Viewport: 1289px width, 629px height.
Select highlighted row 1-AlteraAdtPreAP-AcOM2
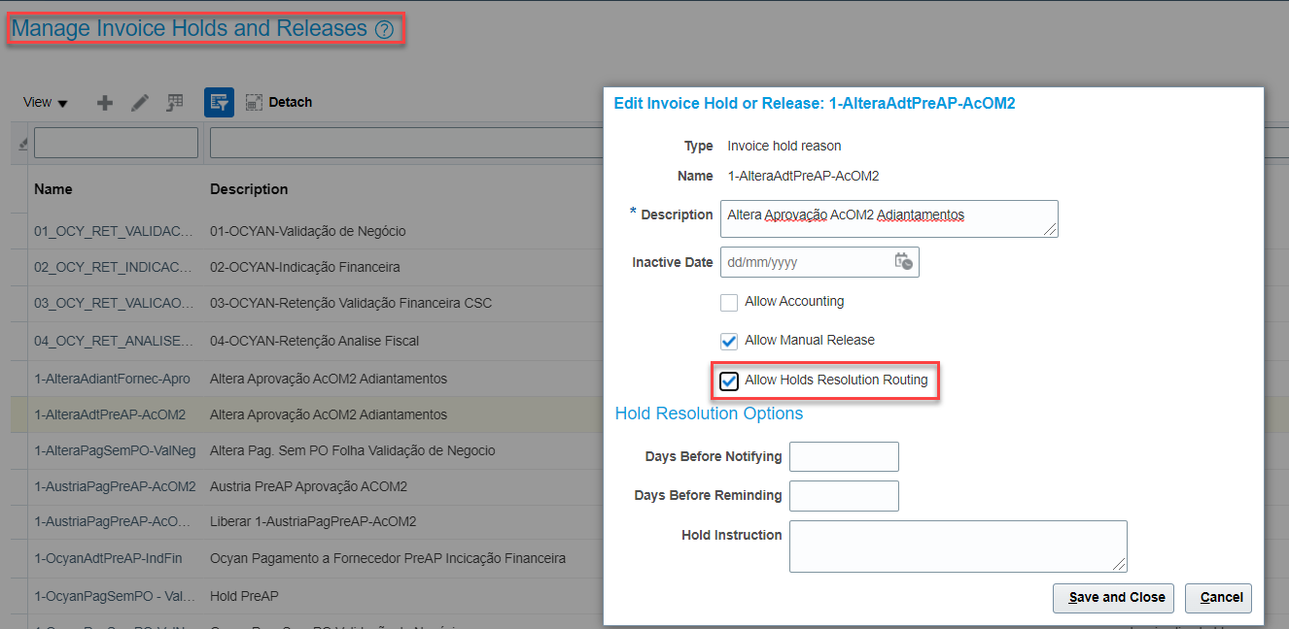click(110, 414)
